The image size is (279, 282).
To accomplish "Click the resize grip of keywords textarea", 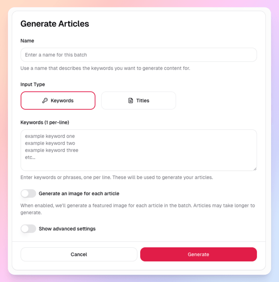I will [x=255, y=169].
